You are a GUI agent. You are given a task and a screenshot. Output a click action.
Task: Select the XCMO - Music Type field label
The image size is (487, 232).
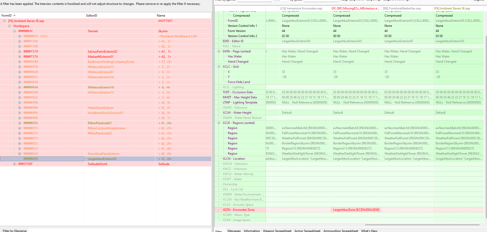point(236,215)
